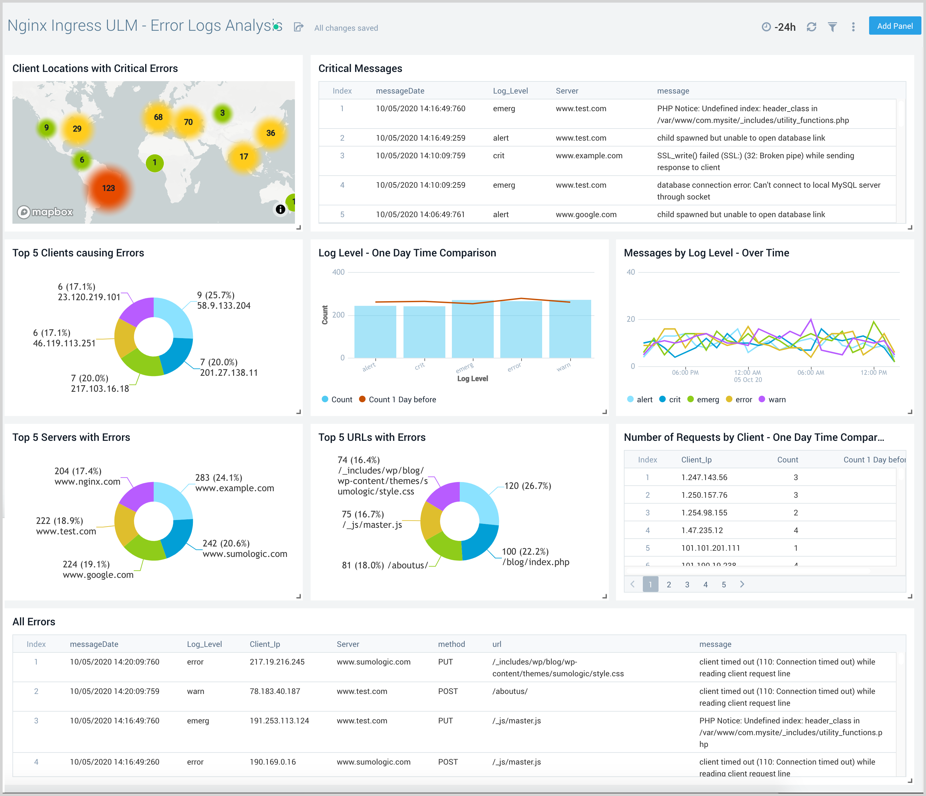Click resize handle of Top 5 URLs panel

click(605, 596)
